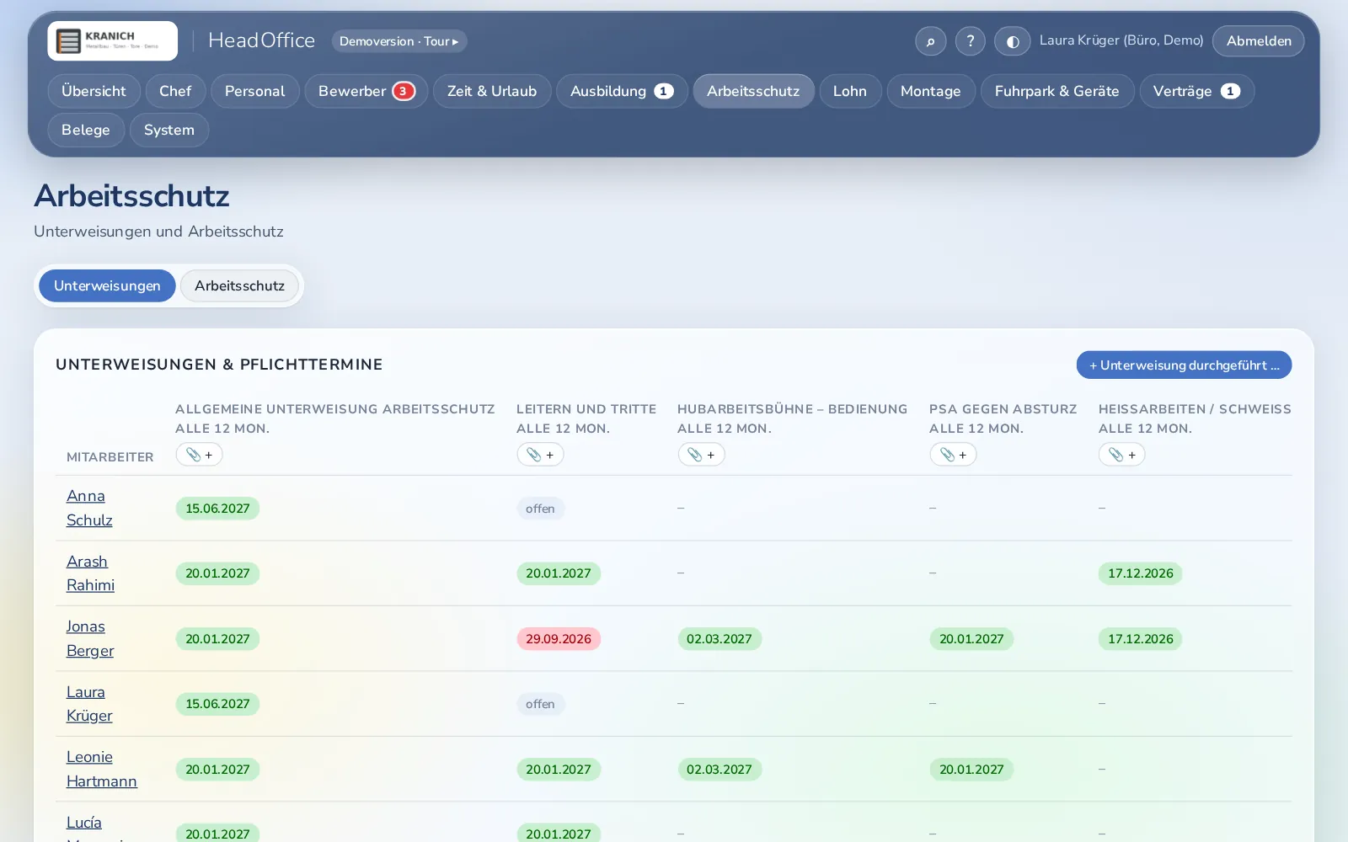Attach document to Leitern und Tritte column
1348x842 pixels.
540,455
